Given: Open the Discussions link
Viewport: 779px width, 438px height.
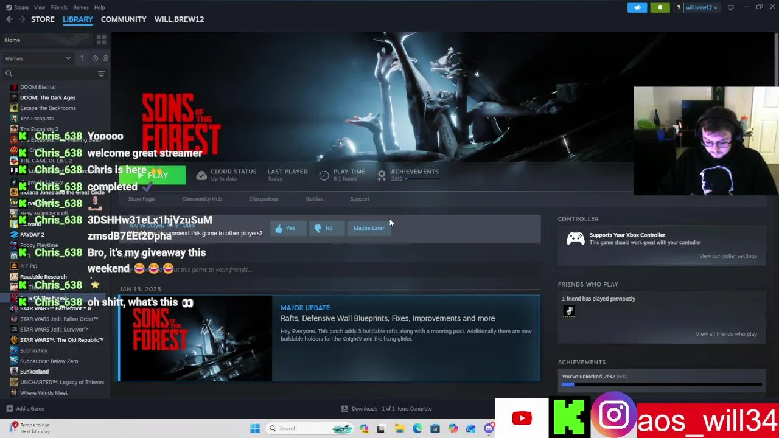Looking at the screenshot, I should [264, 199].
